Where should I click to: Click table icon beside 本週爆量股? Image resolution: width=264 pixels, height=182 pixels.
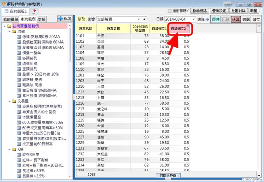click(19, 117)
